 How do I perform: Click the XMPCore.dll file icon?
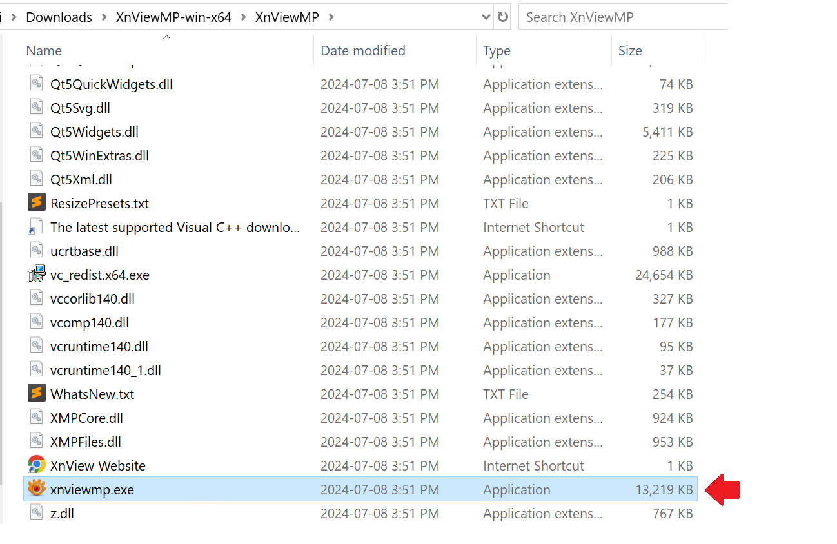(x=36, y=418)
